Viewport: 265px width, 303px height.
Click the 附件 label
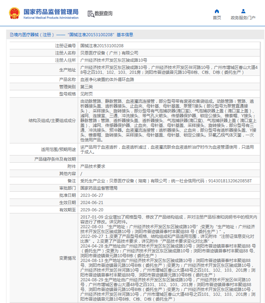click(x=72, y=166)
